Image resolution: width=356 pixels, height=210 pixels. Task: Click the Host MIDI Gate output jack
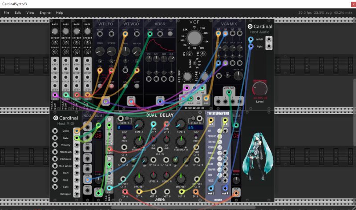click(77, 138)
